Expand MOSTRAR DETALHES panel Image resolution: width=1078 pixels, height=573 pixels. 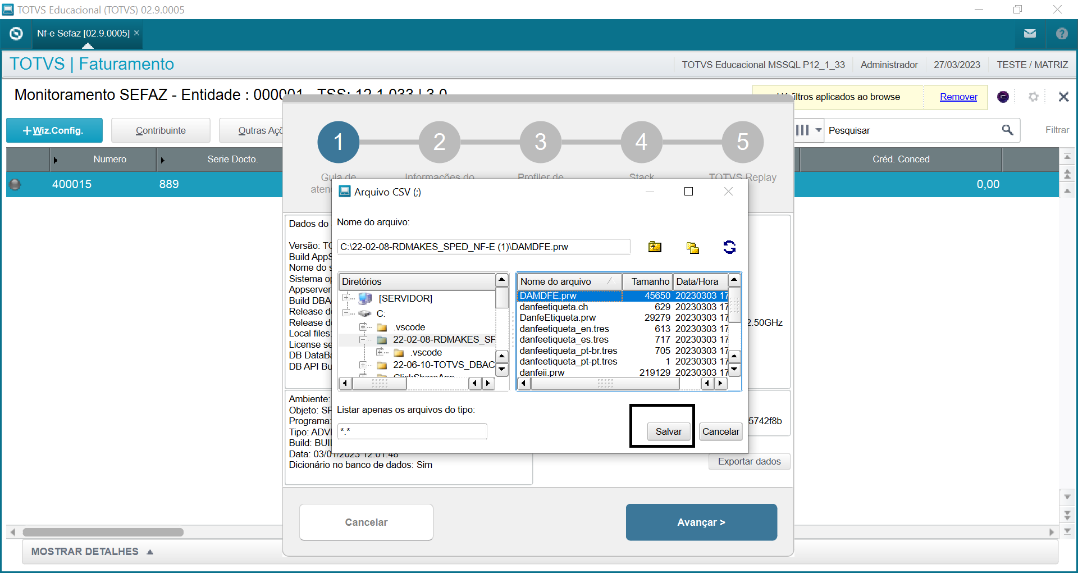92,552
